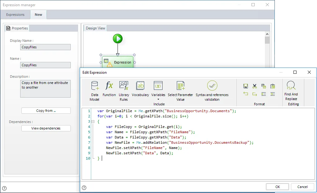Expand the Variables dropdown arrow
This screenshot has width=317, height=193.
click(x=158, y=99)
